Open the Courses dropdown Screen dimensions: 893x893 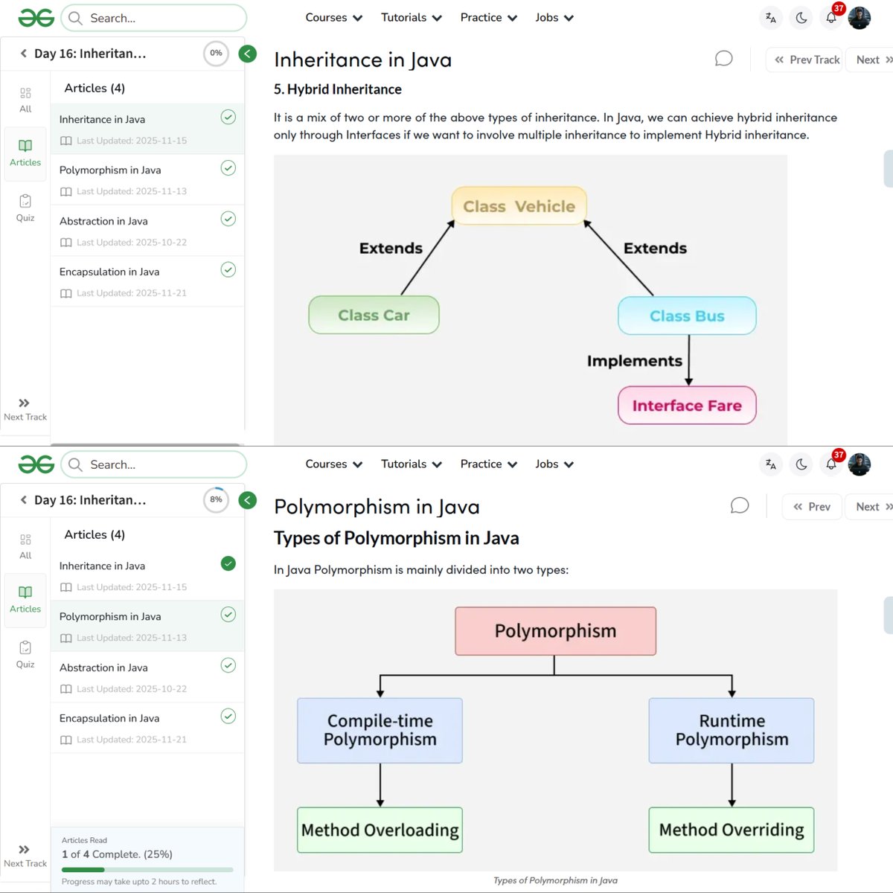tap(333, 17)
